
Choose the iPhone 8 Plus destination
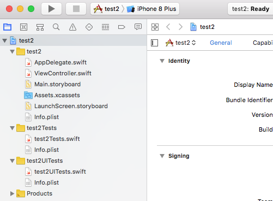point(151,9)
